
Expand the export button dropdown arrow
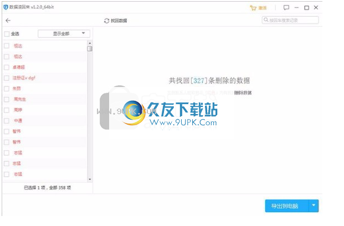pos(314,206)
